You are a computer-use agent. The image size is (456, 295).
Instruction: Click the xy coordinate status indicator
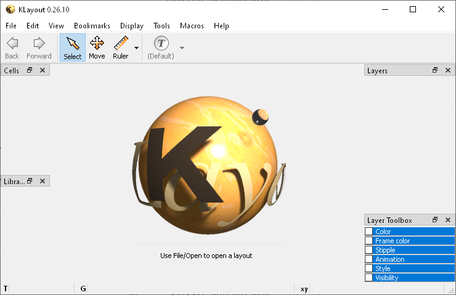click(x=304, y=289)
